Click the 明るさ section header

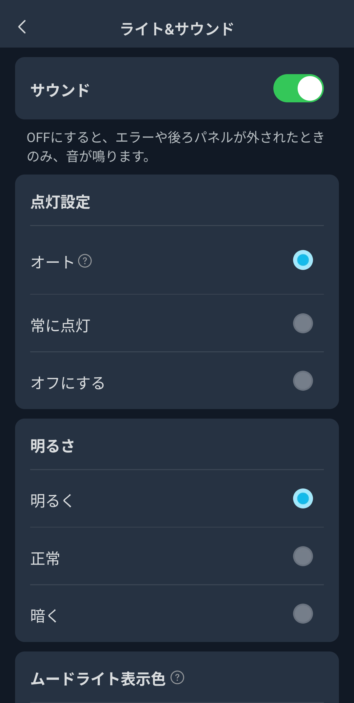[x=52, y=446]
